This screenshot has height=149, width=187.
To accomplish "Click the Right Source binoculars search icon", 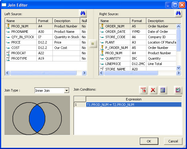I will coord(178,13).
